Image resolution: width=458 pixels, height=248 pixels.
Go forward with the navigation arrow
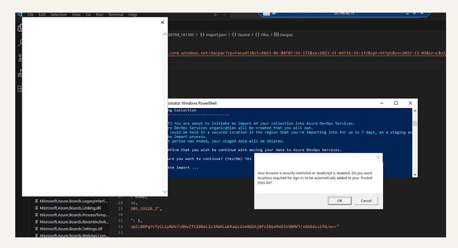tap(224, 15)
